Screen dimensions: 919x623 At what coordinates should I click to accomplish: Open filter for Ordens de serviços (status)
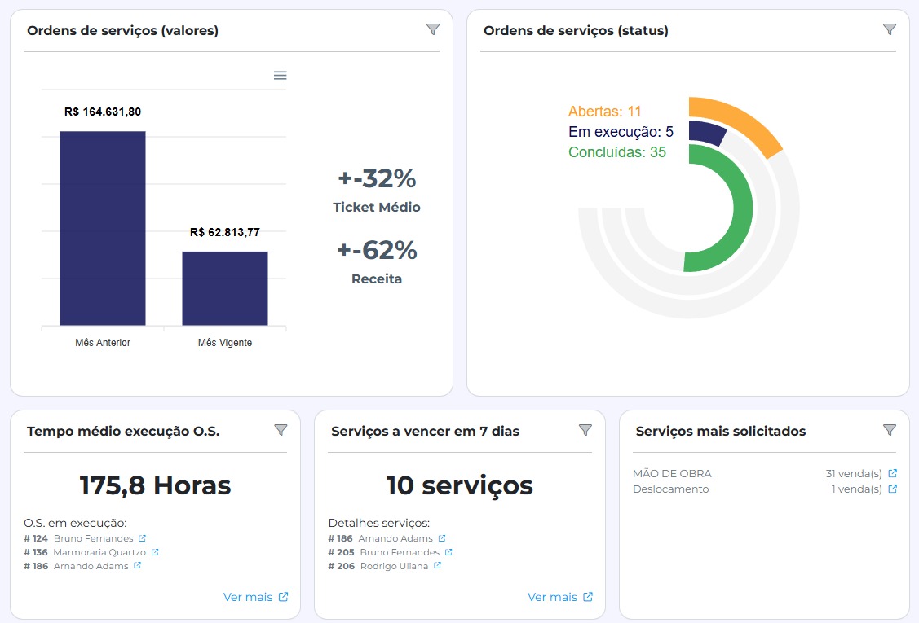[x=890, y=29]
